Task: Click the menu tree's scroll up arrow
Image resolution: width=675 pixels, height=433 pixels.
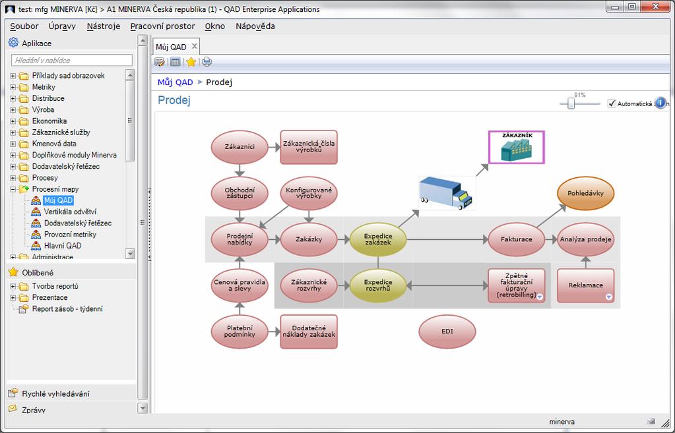Action: click(130, 75)
